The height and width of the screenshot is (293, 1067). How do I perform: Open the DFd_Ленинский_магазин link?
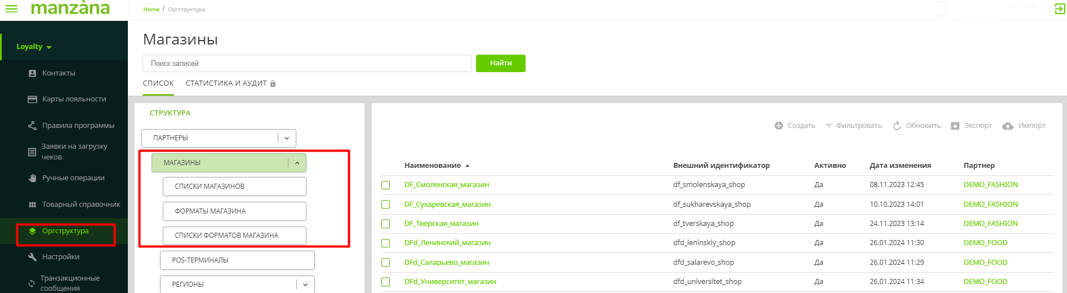[x=447, y=243]
